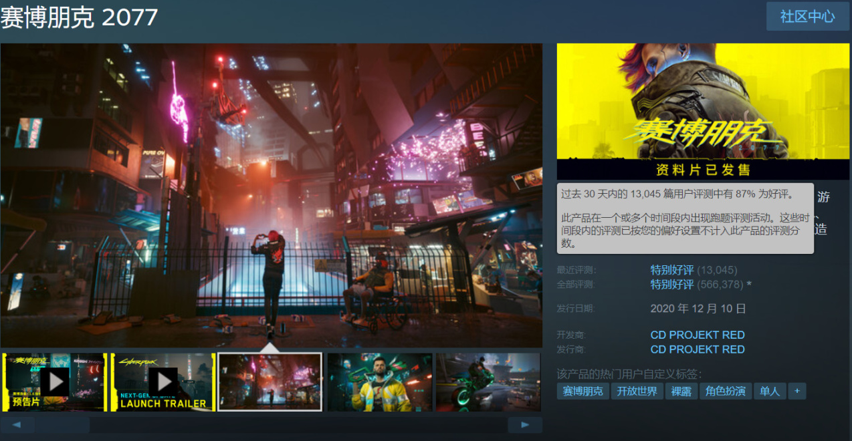
Task: Select the currently highlighted street screenshot thumbnail
Action: (x=269, y=382)
